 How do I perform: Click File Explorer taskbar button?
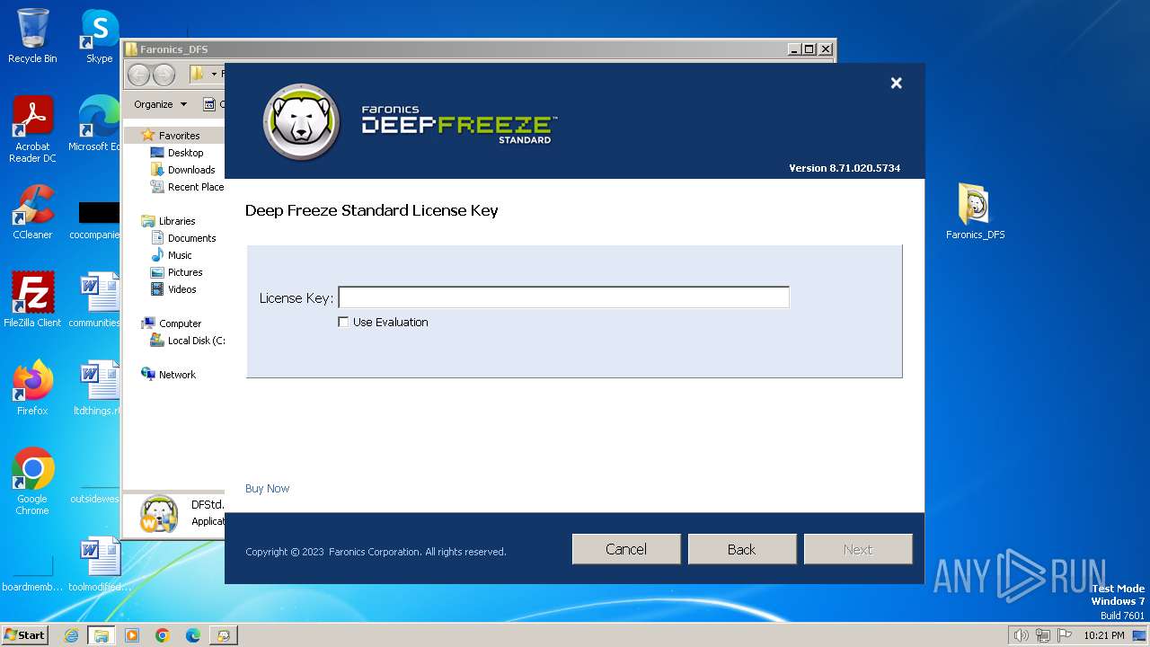coord(101,635)
